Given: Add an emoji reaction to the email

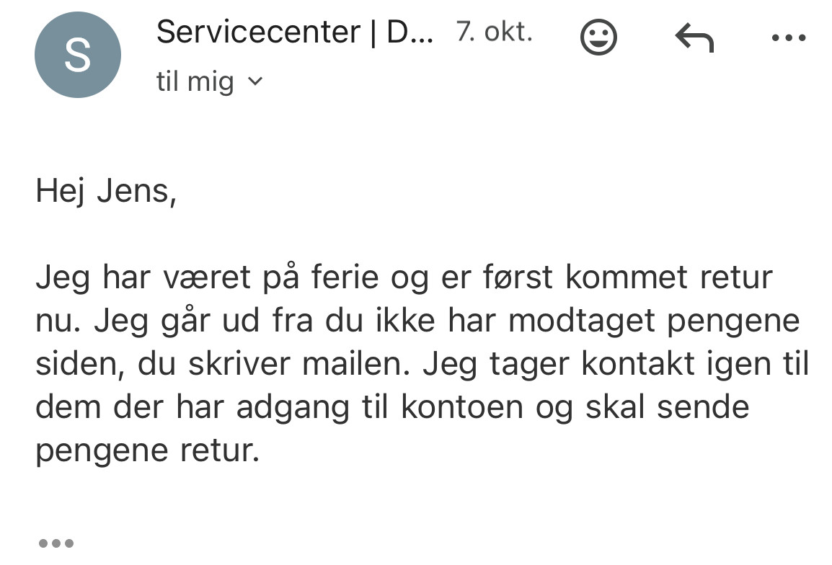Looking at the screenshot, I should pyautogui.click(x=598, y=37).
